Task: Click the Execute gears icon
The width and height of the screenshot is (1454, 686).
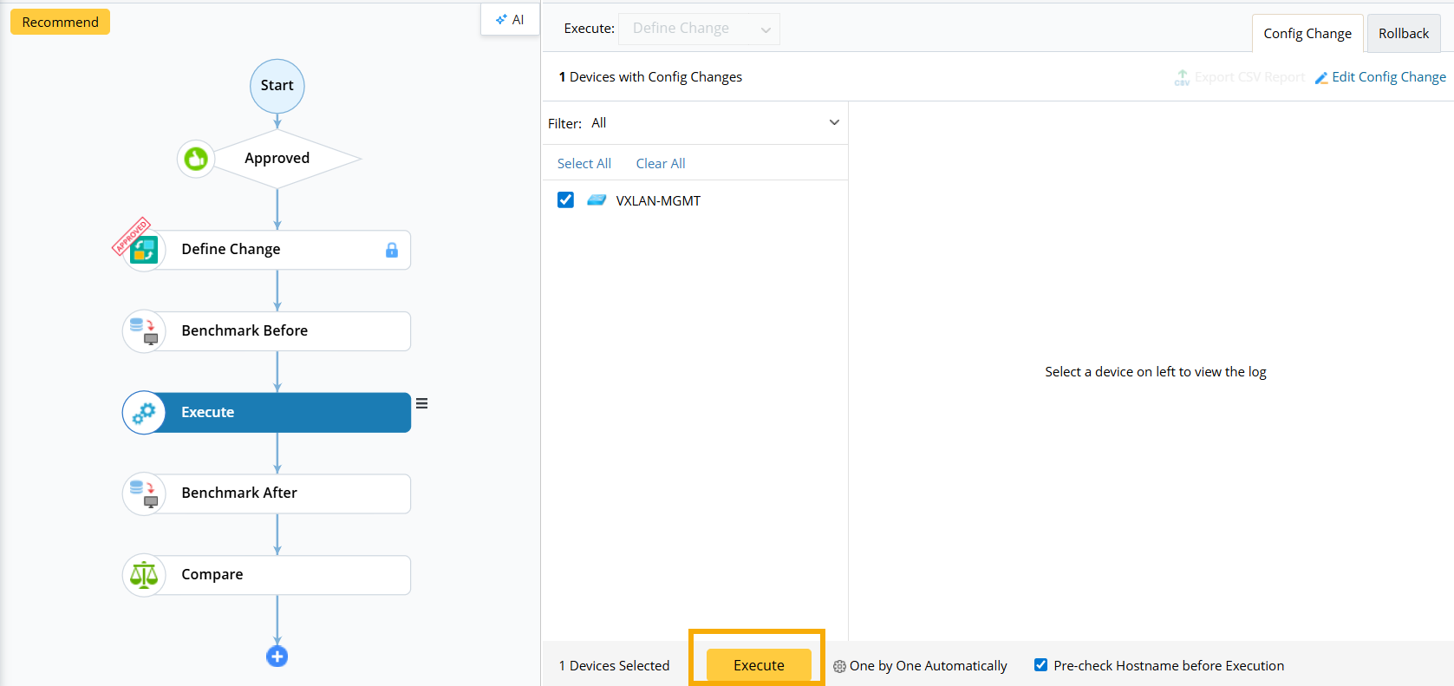Action: 144,413
